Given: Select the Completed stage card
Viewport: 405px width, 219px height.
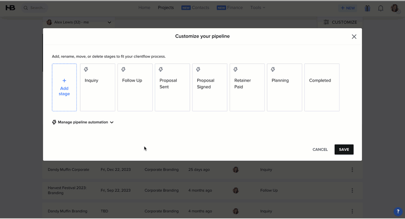Looking at the screenshot, I should [322, 87].
